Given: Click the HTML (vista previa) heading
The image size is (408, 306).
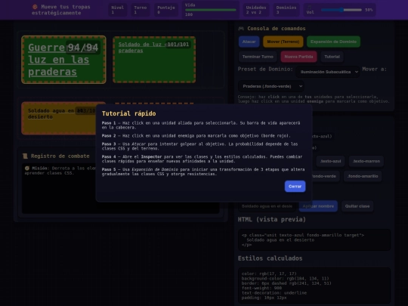Looking at the screenshot, I should click(x=272, y=219).
